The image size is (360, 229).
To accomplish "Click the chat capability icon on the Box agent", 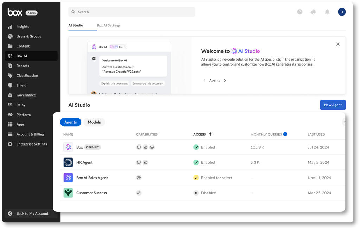I will tap(139, 147).
